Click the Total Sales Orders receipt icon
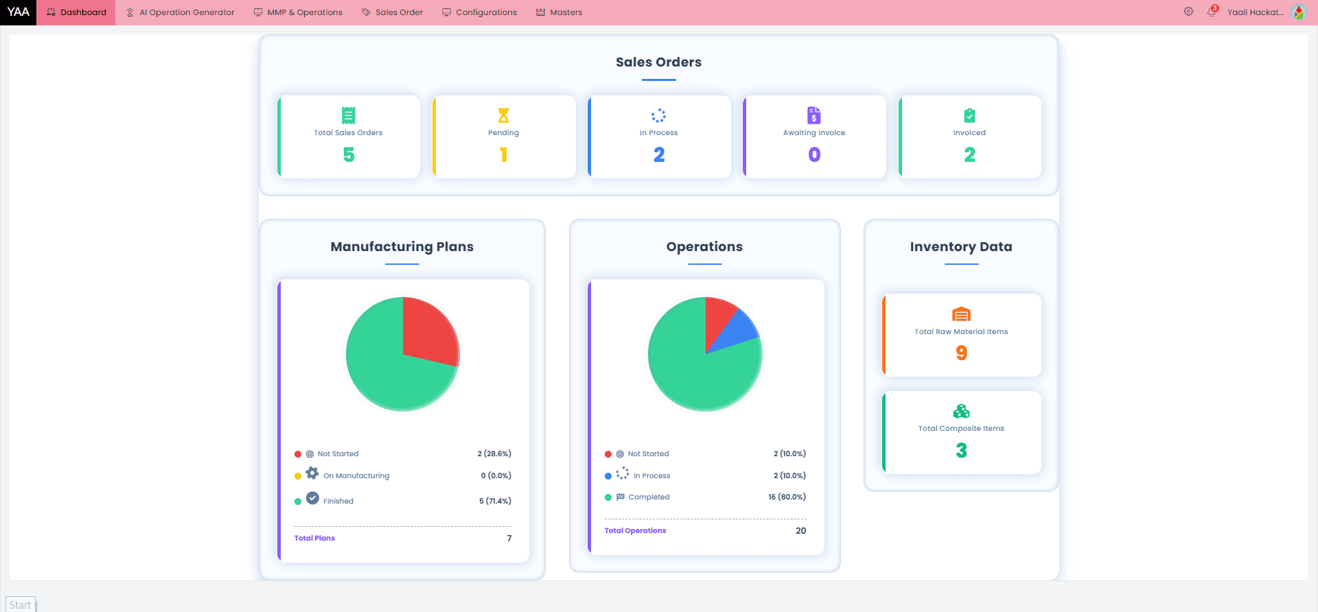The width and height of the screenshot is (1318, 612). click(349, 115)
